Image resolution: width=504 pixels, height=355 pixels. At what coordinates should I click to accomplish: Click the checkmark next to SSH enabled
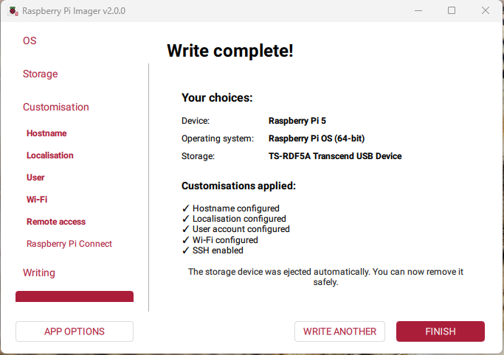tap(186, 250)
